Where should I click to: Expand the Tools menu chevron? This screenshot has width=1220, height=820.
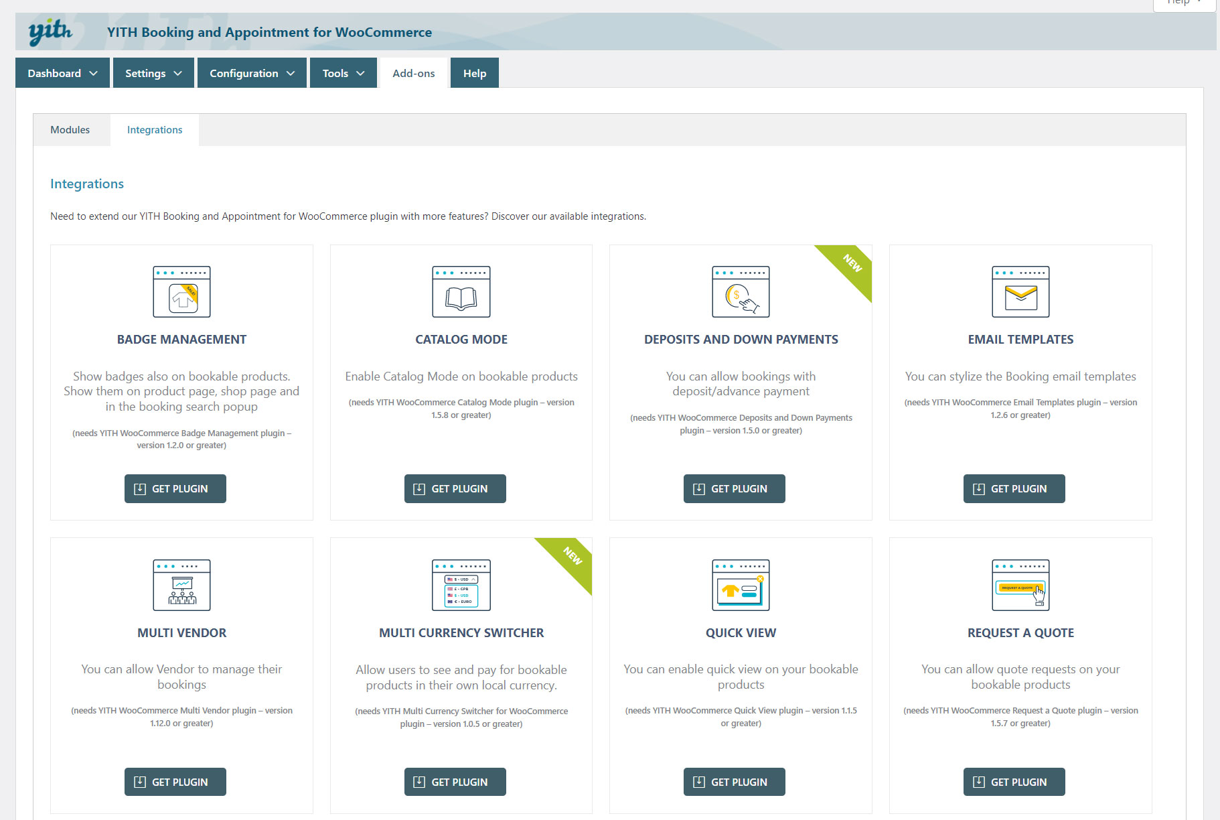360,73
